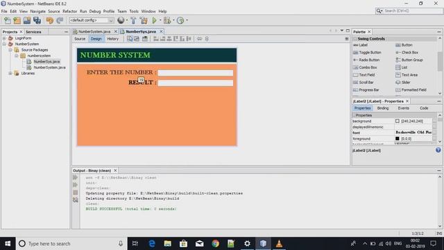
Task: Select the Toggle Button component in Palette
Action: [367, 53]
